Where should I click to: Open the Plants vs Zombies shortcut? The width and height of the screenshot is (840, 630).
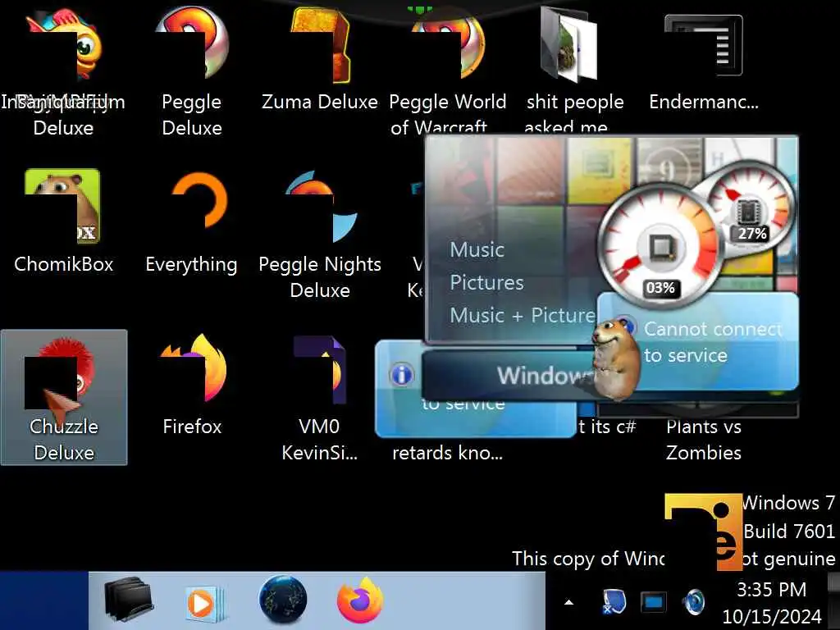click(703, 440)
